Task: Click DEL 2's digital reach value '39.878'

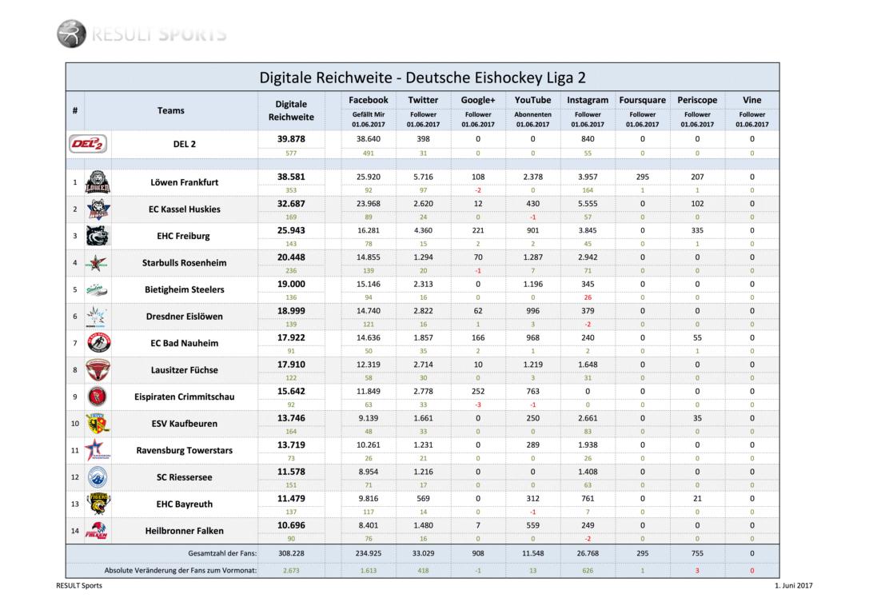Action: 291,139
